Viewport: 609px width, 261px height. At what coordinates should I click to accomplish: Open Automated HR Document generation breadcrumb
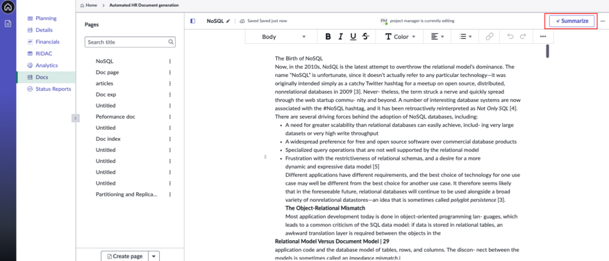(x=144, y=6)
